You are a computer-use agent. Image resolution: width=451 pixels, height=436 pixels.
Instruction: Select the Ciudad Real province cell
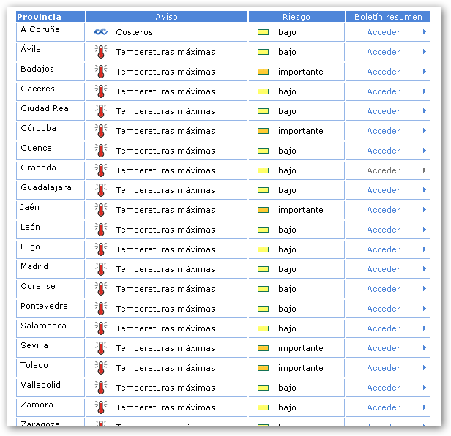[x=50, y=110]
